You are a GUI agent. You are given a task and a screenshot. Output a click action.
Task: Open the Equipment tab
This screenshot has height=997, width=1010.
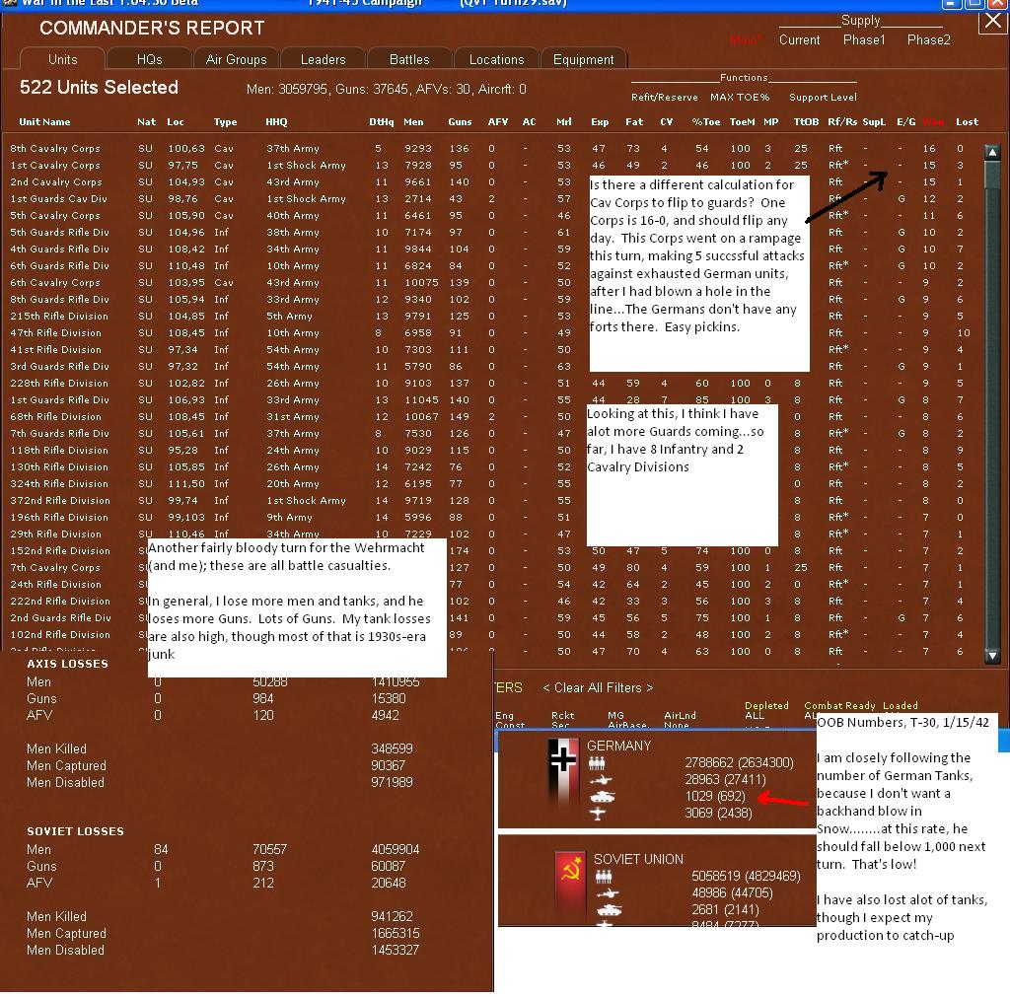pos(583,59)
